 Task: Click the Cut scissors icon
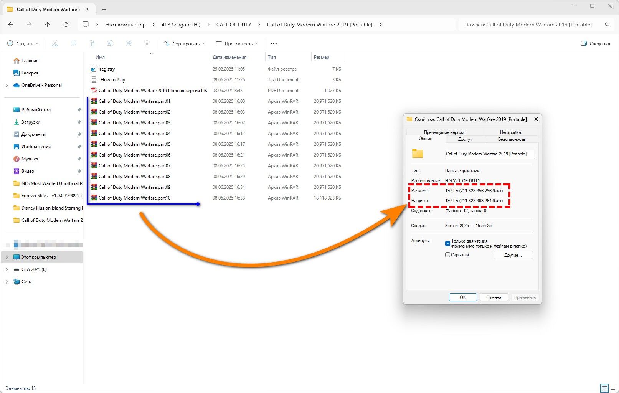[x=55, y=44]
